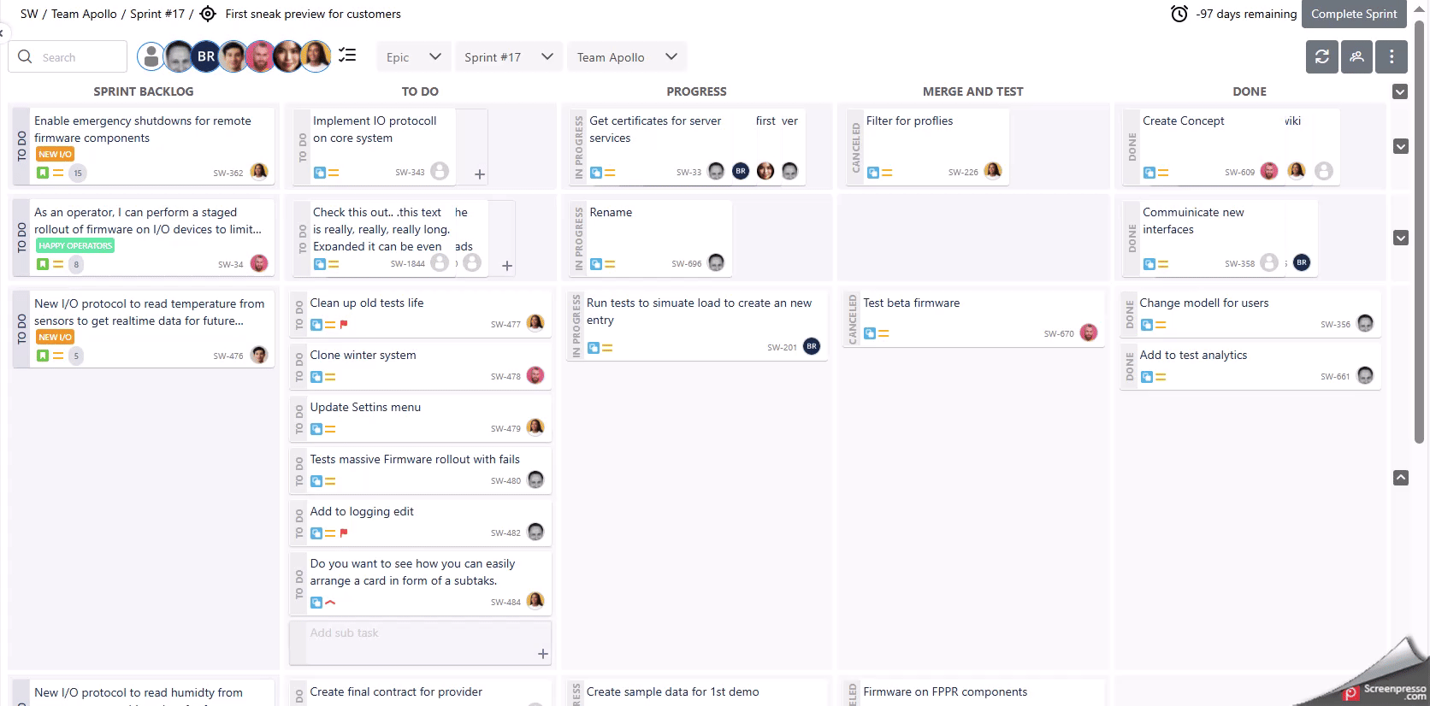Open the Rename in-progress card
This screenshot has width=1430, height=706.
650,238
